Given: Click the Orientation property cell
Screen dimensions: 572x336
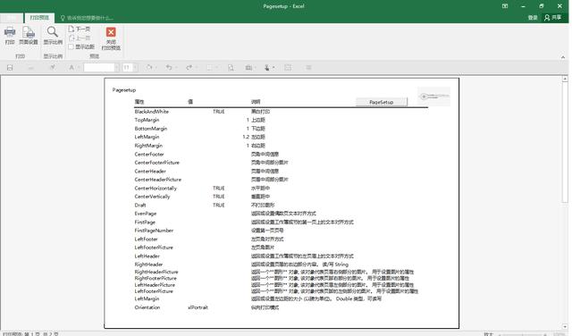Looking at the screenshot, I should 147,307.
